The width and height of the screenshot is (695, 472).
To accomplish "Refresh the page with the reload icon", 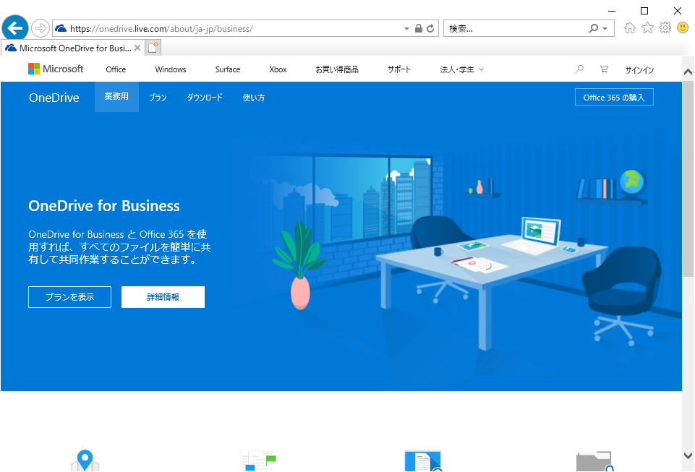I will pos(430,28).
